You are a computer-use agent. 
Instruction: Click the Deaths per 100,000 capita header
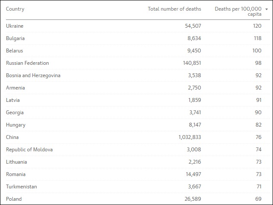pyautogui.click(x=238, y=11)
